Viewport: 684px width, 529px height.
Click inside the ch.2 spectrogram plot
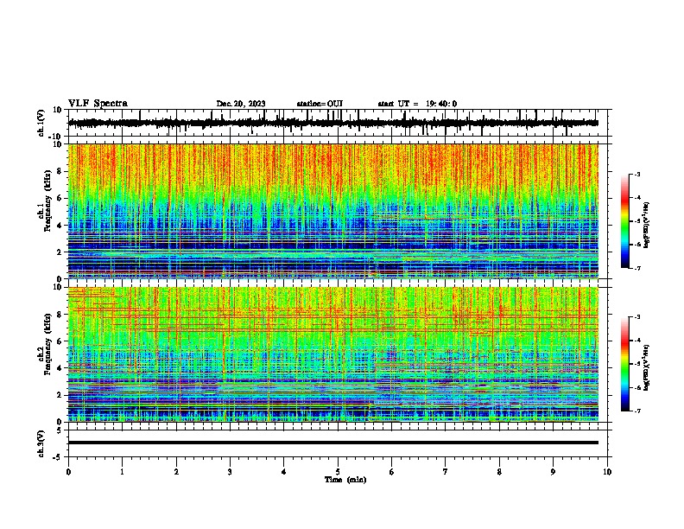(333, 354)
